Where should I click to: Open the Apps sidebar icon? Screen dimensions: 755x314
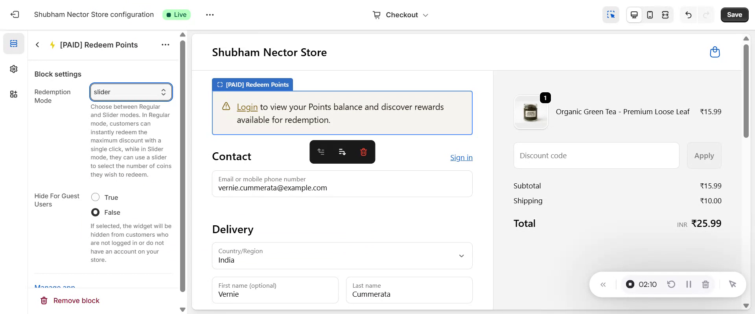coord(14,94)
